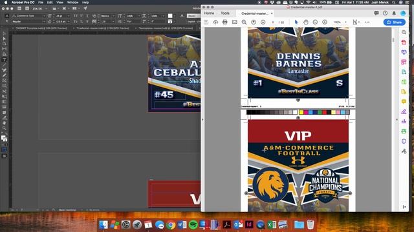Click the zoom in plus icon
Viewport: 414px width, 232px height.
pyautogui.click(x=325, y=22)
